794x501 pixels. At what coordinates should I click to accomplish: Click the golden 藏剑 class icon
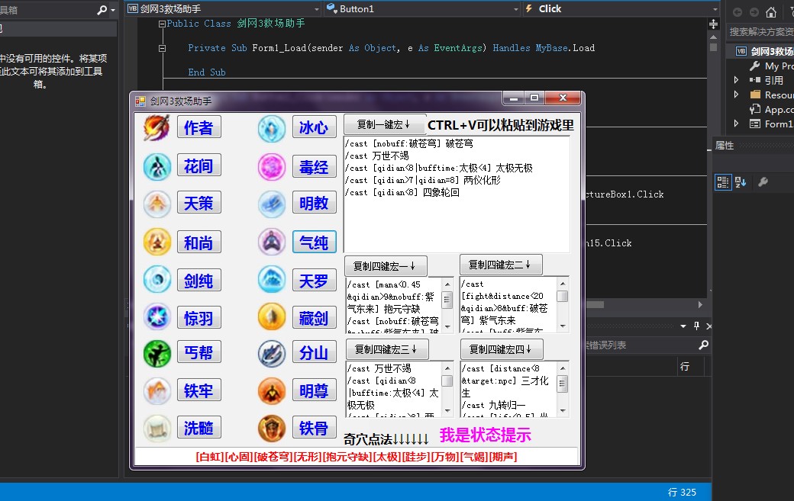pyautogui.click(x=271, y=315)
